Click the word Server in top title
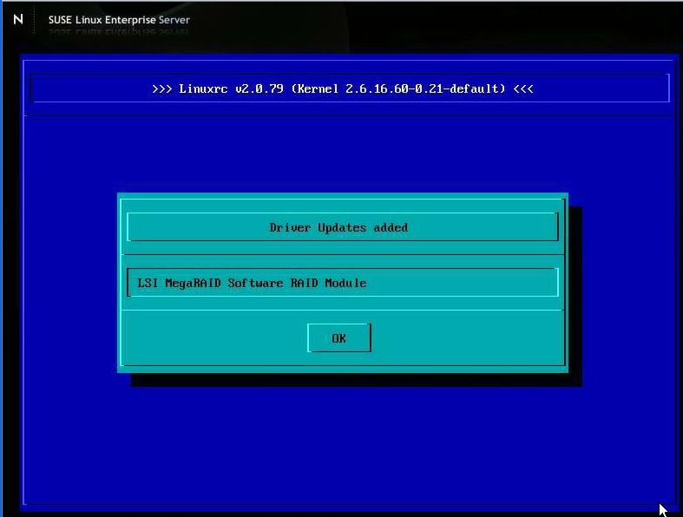The image size is (683, 517). [174, 19]
